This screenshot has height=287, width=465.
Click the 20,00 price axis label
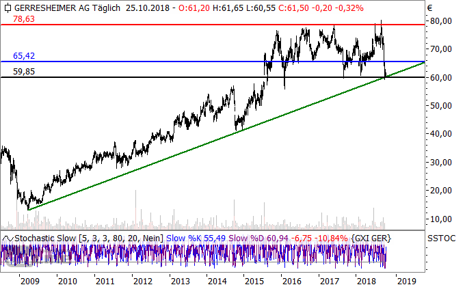pos(441,191)
